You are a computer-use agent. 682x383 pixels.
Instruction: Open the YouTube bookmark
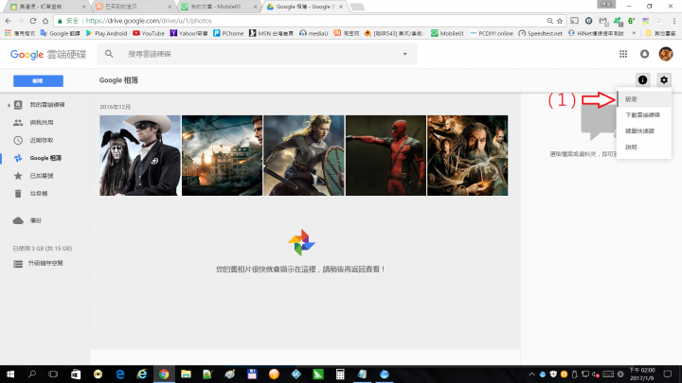coord(149,33)
